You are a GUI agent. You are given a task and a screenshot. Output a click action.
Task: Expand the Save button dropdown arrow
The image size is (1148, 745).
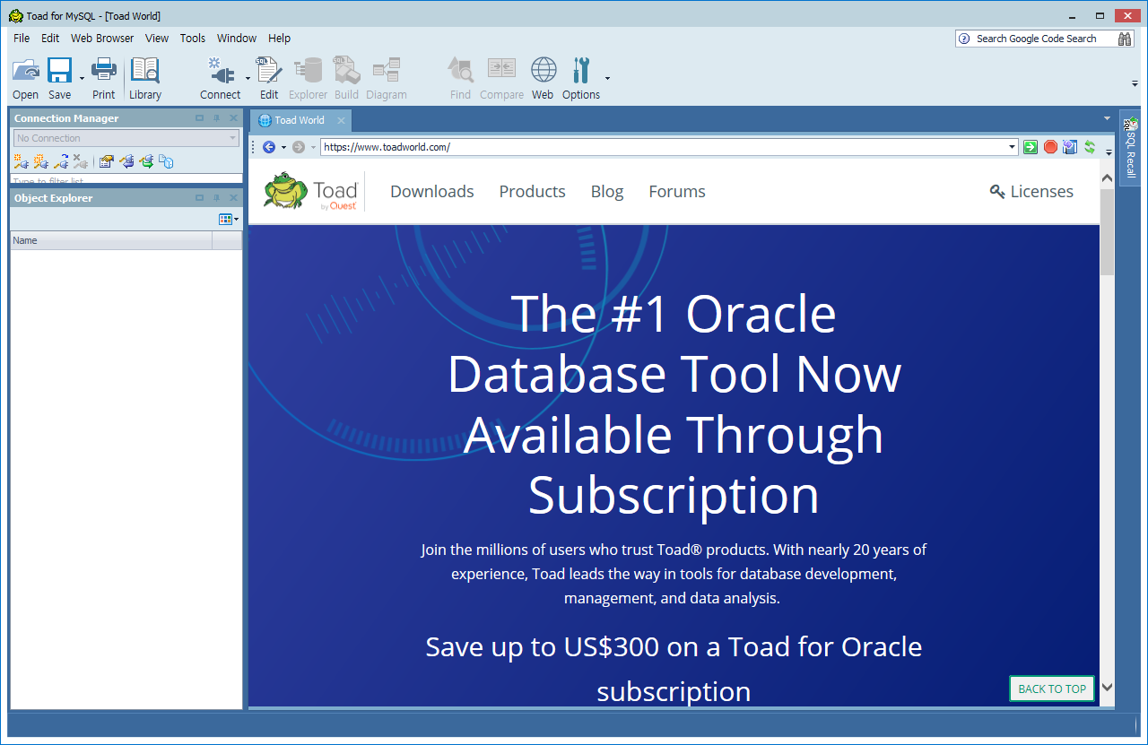[x=82, y=79]
